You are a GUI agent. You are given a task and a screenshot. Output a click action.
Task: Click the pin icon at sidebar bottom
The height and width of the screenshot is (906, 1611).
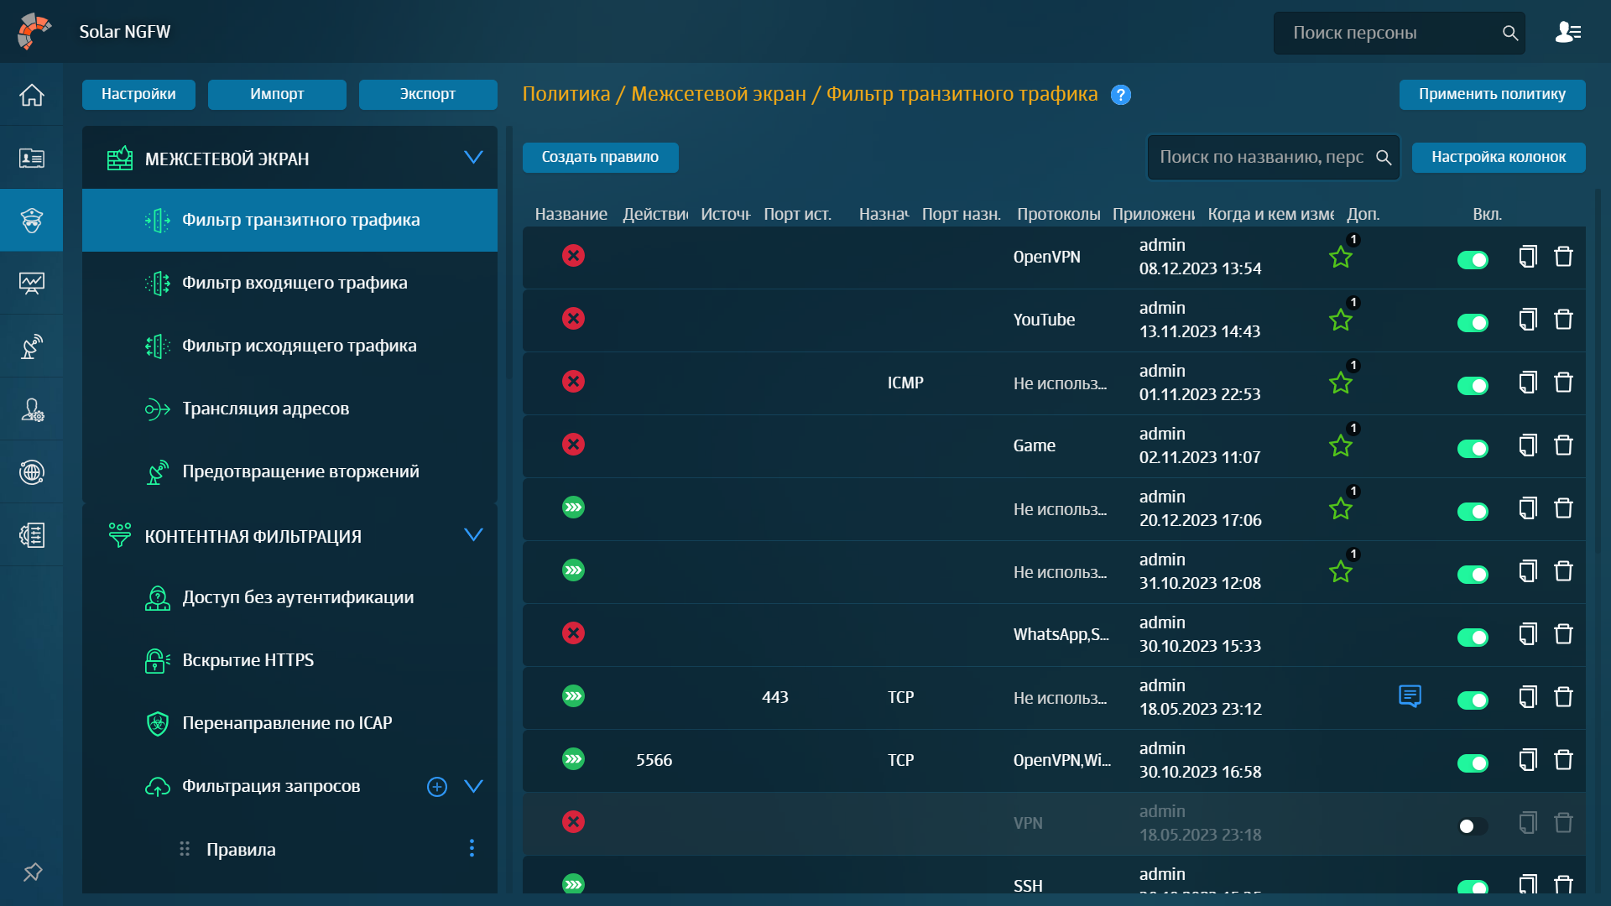pos(32,872)
